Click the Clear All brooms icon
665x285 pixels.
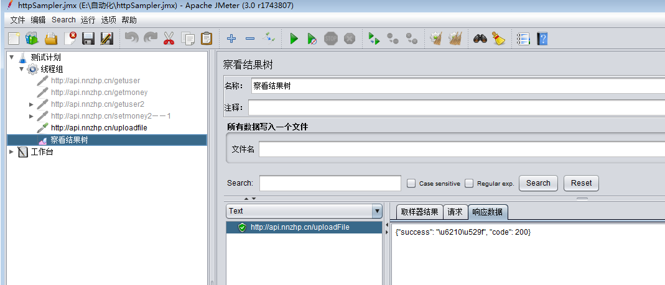[455, 39]
